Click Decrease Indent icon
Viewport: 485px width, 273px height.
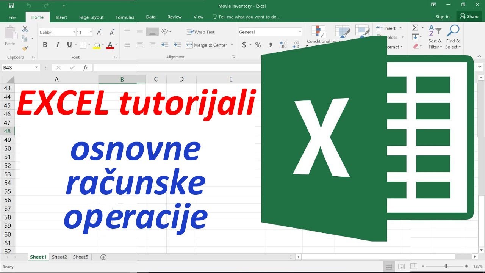pos(165,45)
